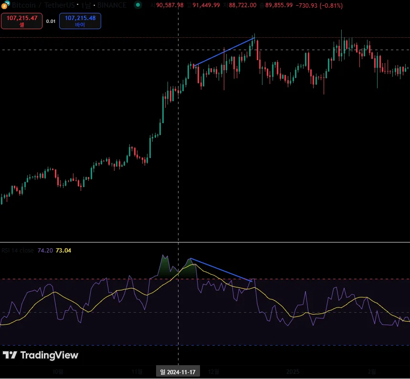Select the blue trendline on the RSI pane
This screenshot has width=410, height=379.
[221, 270]
